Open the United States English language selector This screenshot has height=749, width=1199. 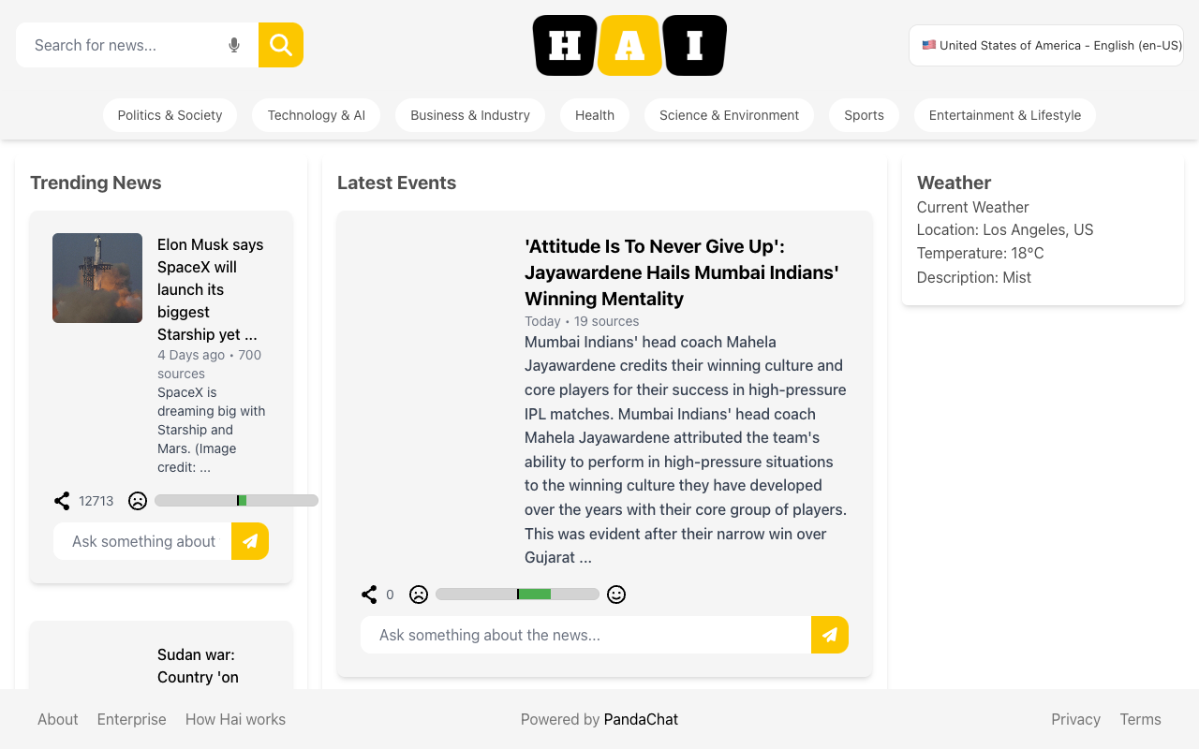pos(1046,45)
